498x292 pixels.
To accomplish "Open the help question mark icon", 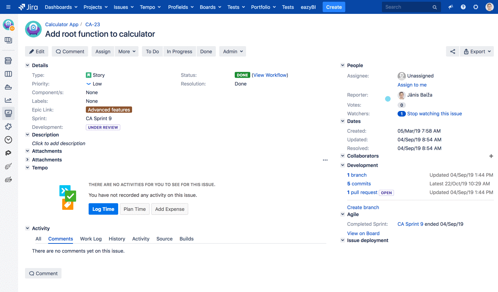I will point(463,7).
